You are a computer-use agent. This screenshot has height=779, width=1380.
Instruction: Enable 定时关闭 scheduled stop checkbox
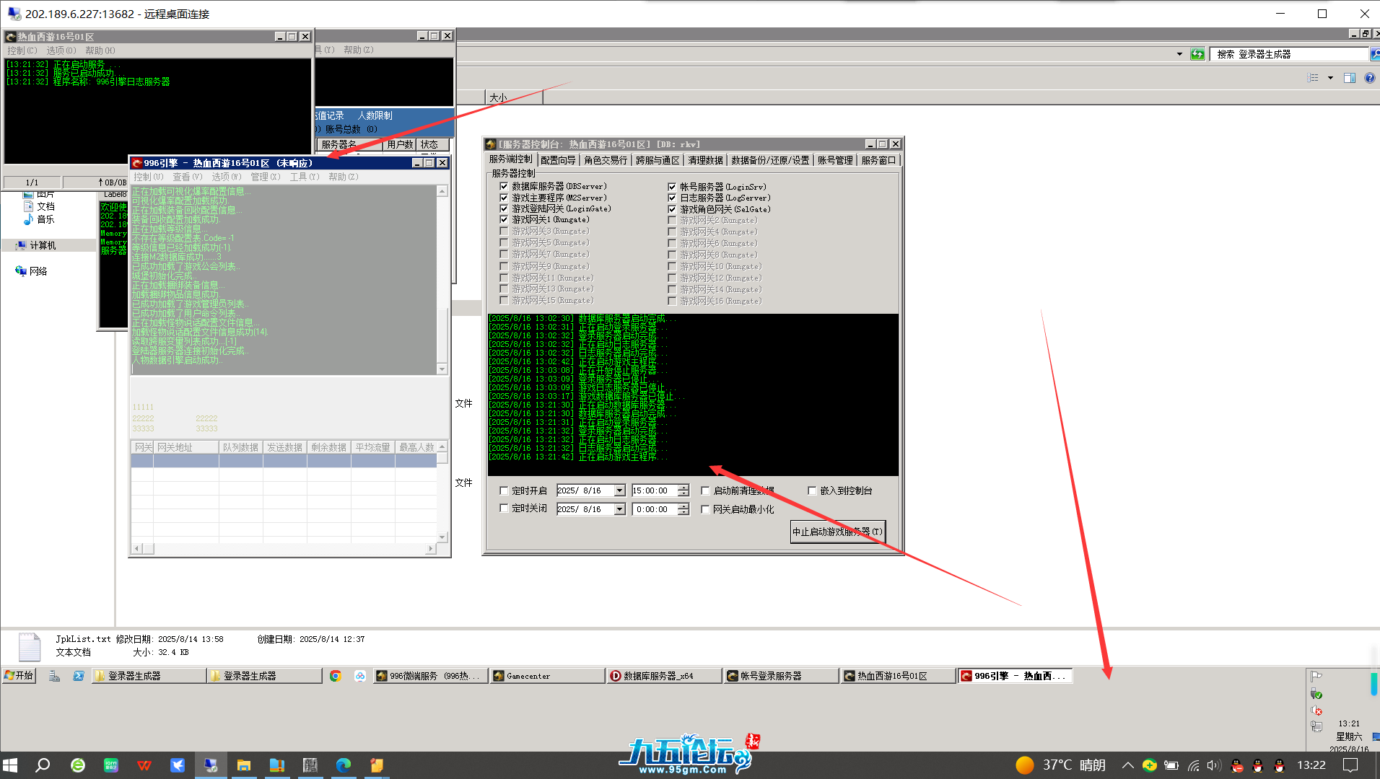[504, 508]
